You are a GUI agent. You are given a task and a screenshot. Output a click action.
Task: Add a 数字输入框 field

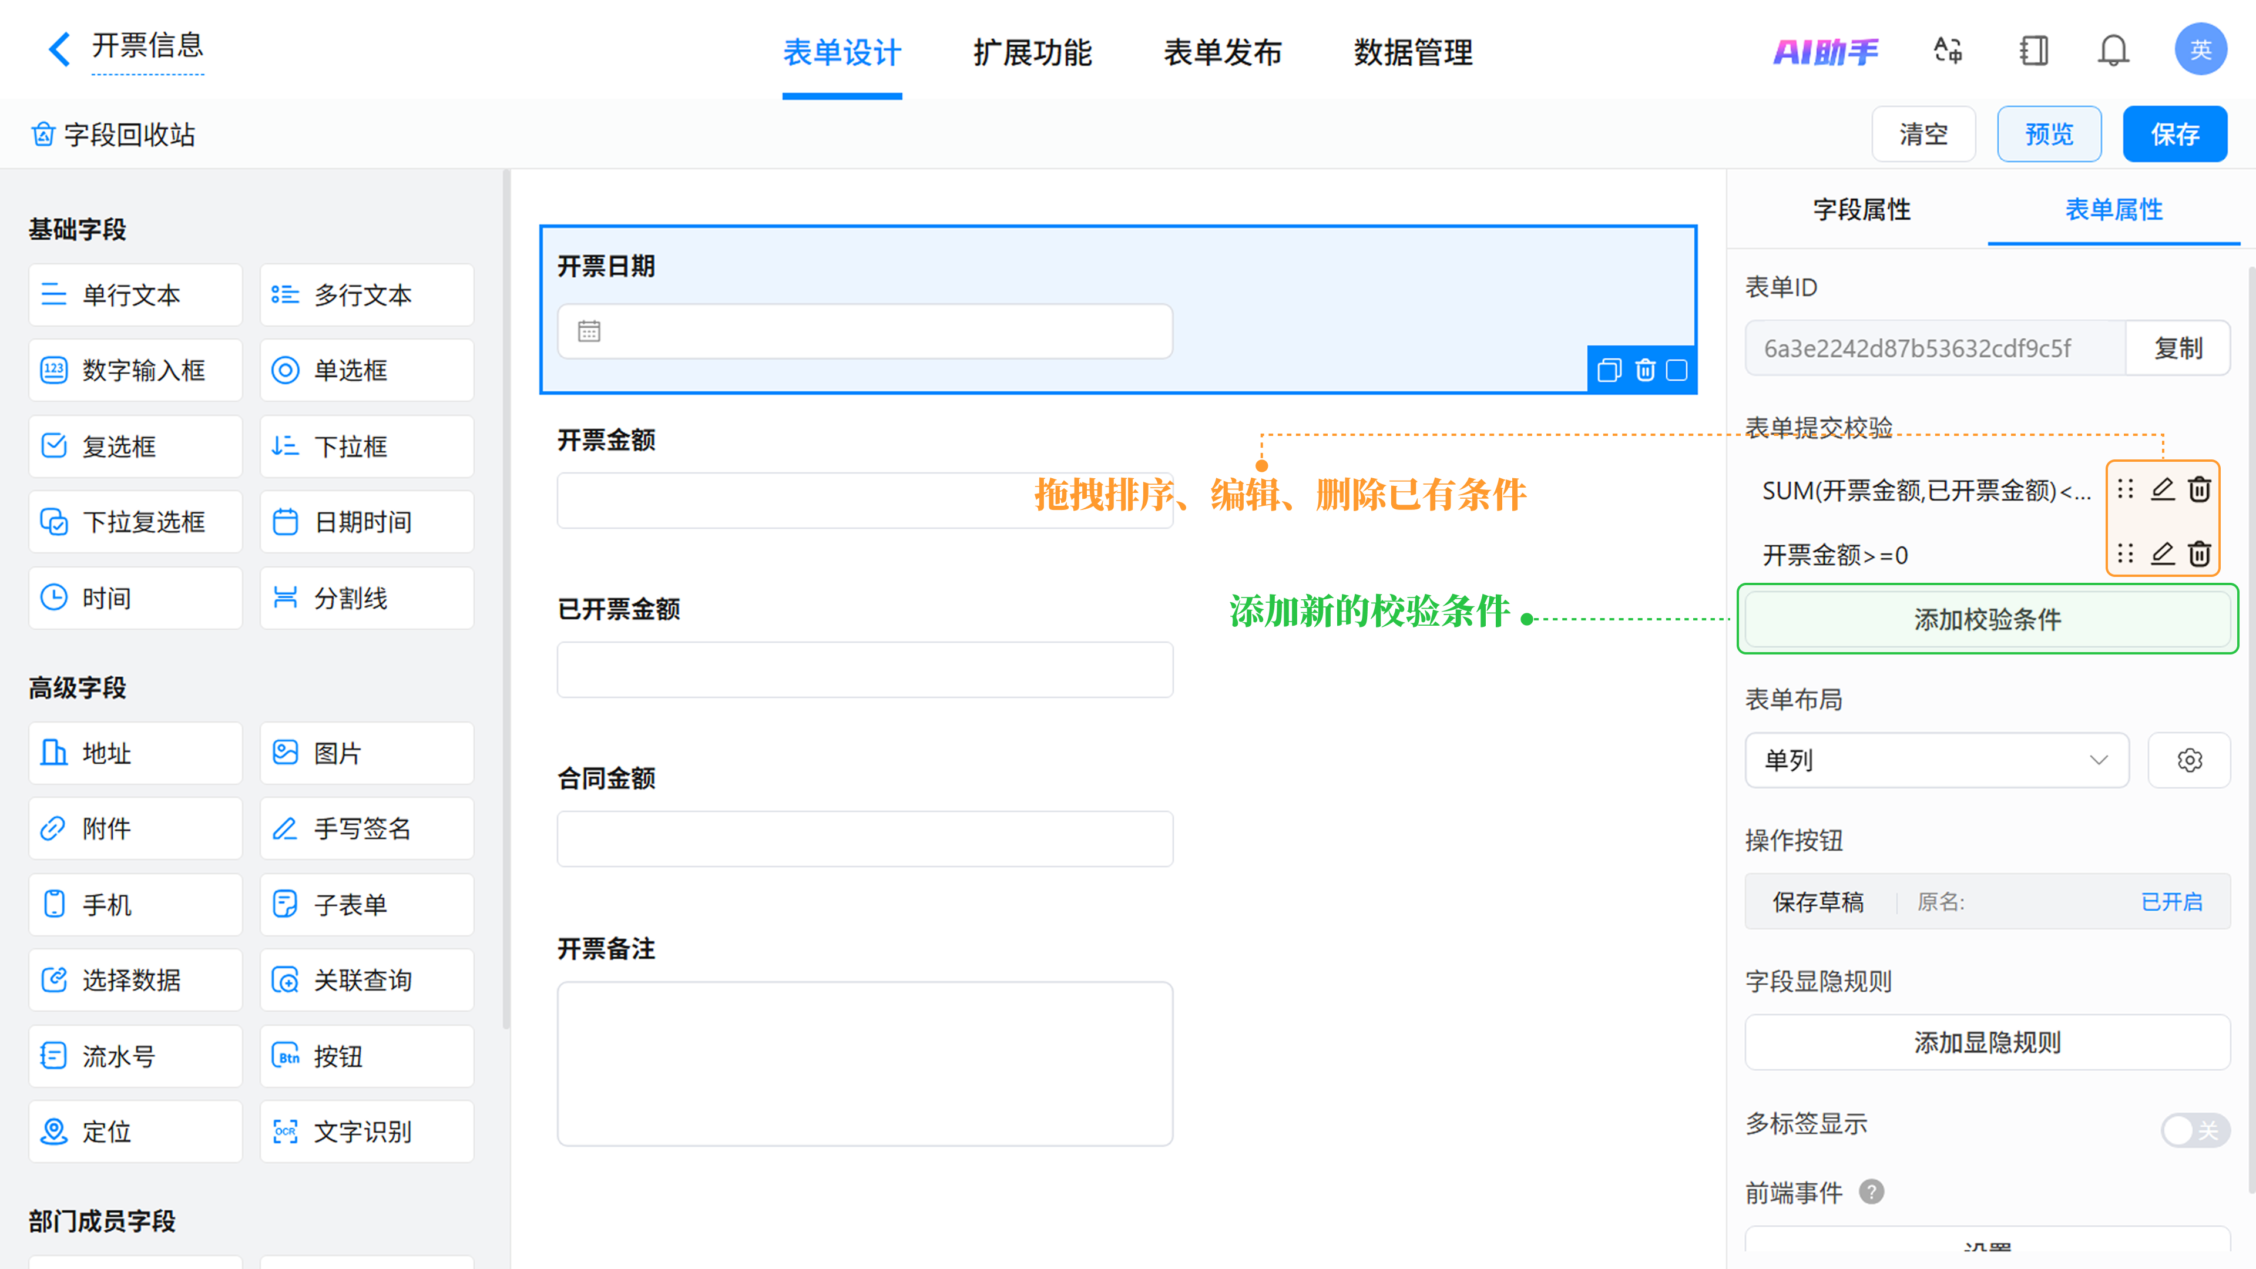click(x=136, y=371)
